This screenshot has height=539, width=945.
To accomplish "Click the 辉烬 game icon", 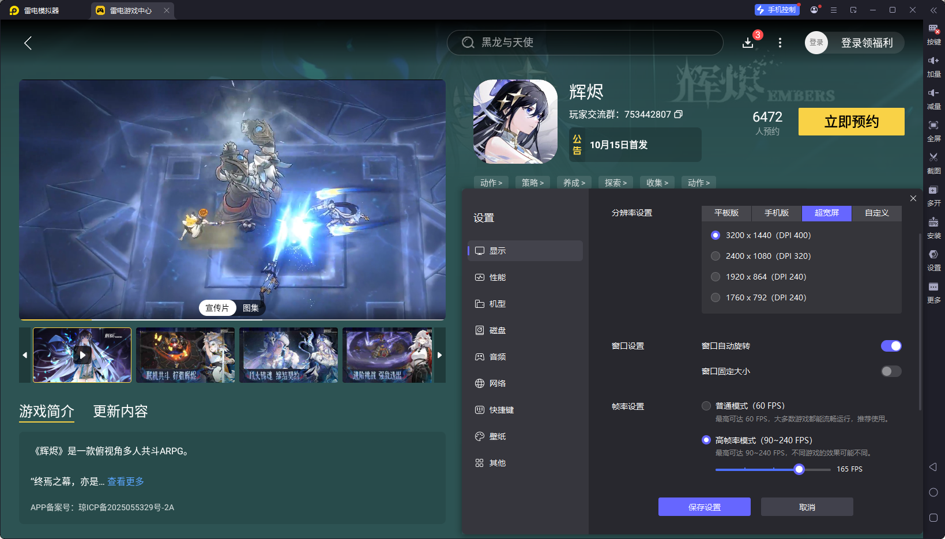I will click(515, 122).
